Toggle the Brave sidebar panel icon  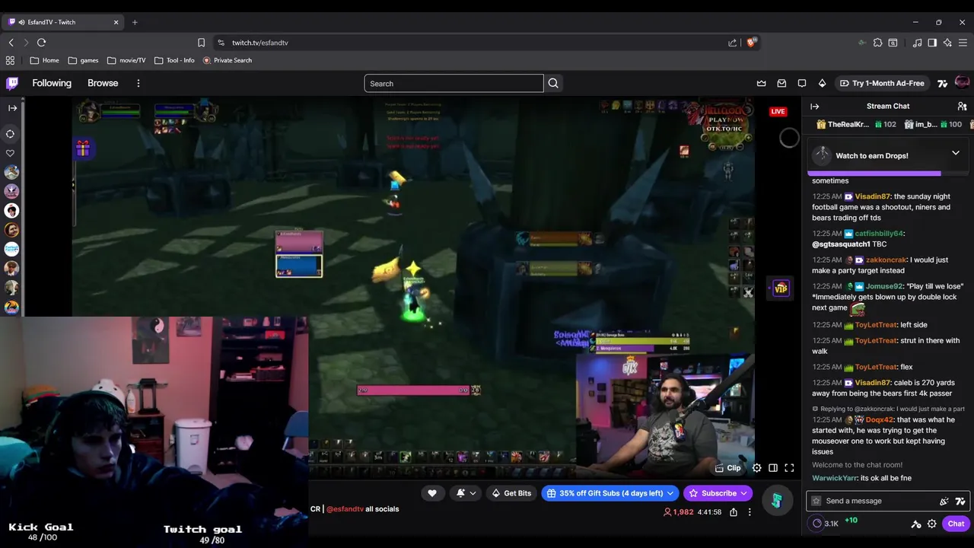pyautogui.click(x=932, y=43)
